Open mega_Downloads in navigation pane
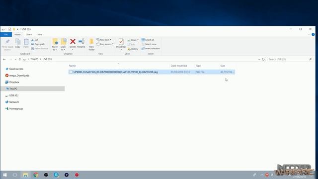318x179 pixels. coord(19,76)
